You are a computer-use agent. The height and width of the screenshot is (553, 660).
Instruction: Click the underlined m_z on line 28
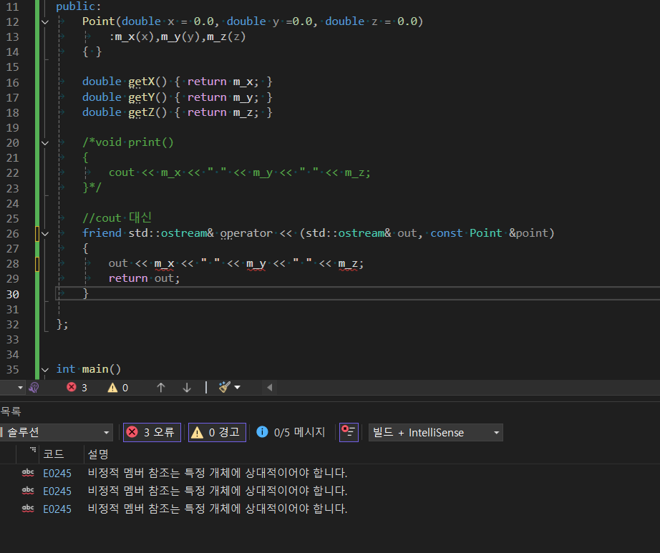click(x=348, y=264)
